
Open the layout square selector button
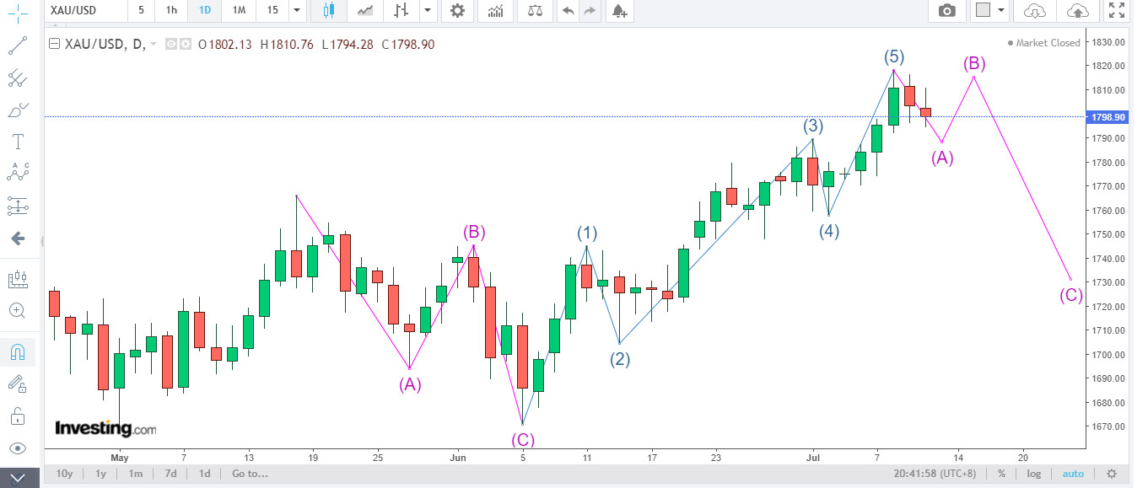click(982, 11)
